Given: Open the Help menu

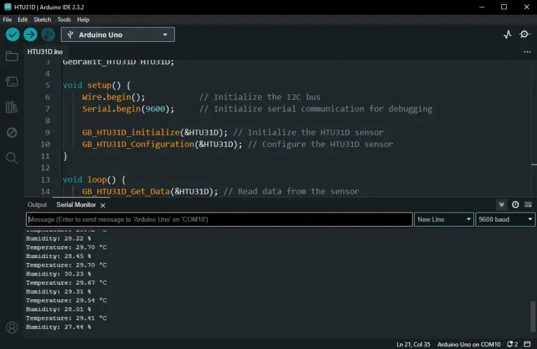Looking at the screenshot, I should 83,20.
